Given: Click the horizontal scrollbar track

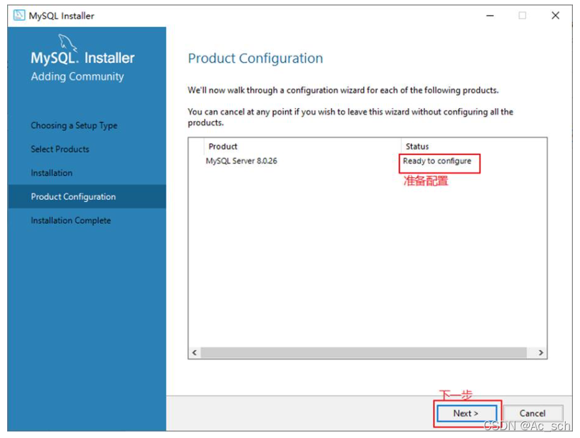Looking at the screenshot, I should coord(364,353).
